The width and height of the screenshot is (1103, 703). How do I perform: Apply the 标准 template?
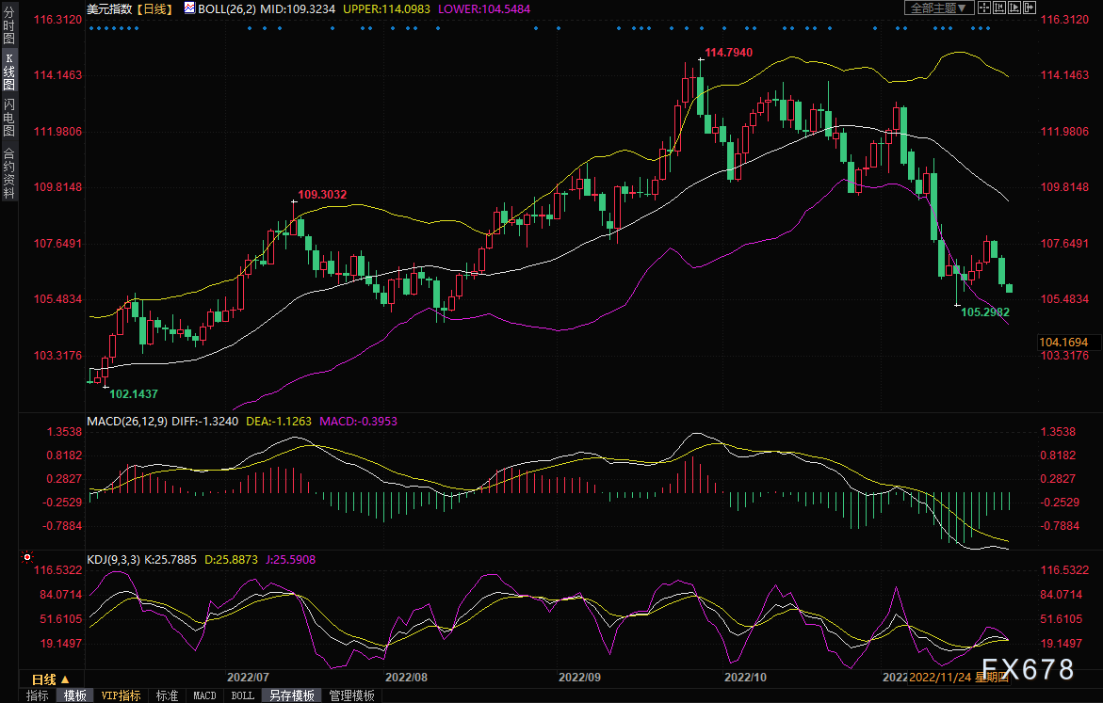point(168,696)
